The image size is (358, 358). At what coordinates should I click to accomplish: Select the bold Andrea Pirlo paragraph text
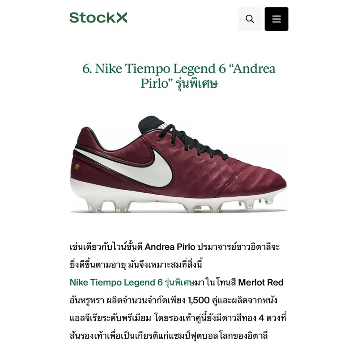[x=170, y=247]
